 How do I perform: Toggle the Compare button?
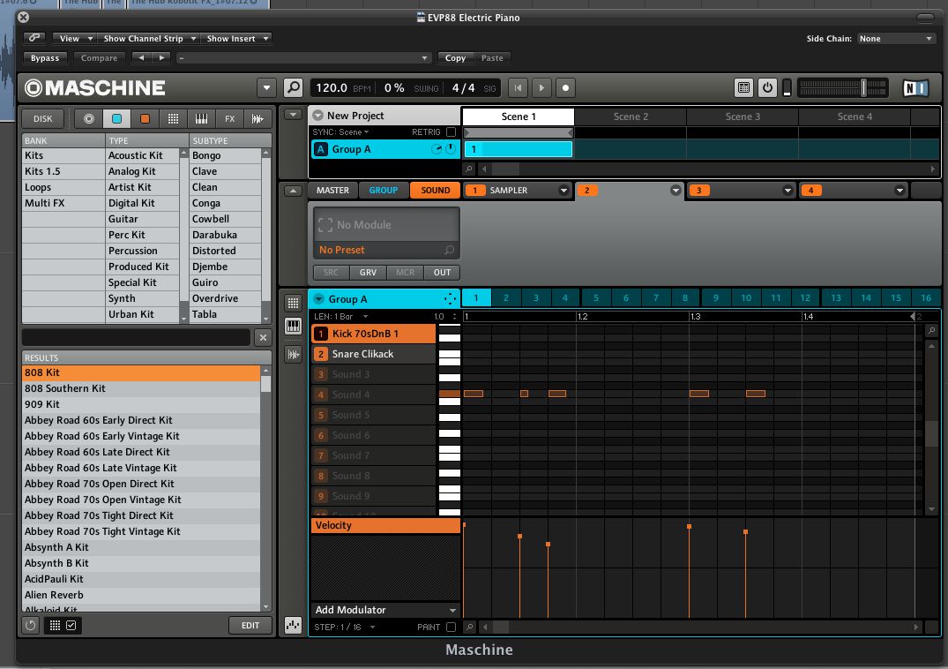tap(99, 58)
